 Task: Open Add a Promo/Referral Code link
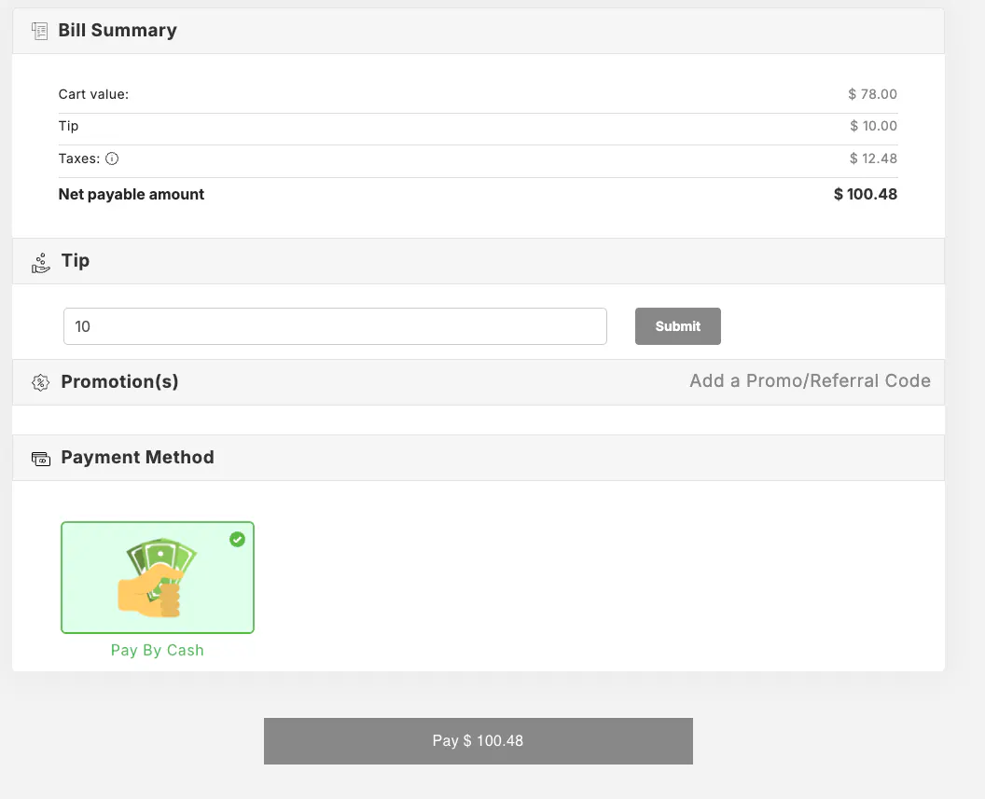point(810,380)
